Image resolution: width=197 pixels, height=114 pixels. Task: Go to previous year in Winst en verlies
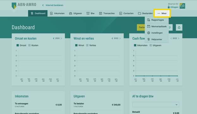(112, 38)
